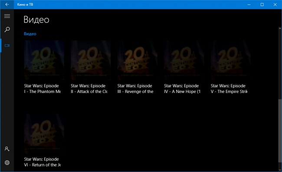282x172 pixels.
Task: Click the blue Видео section link
Action: coord(30,34)
